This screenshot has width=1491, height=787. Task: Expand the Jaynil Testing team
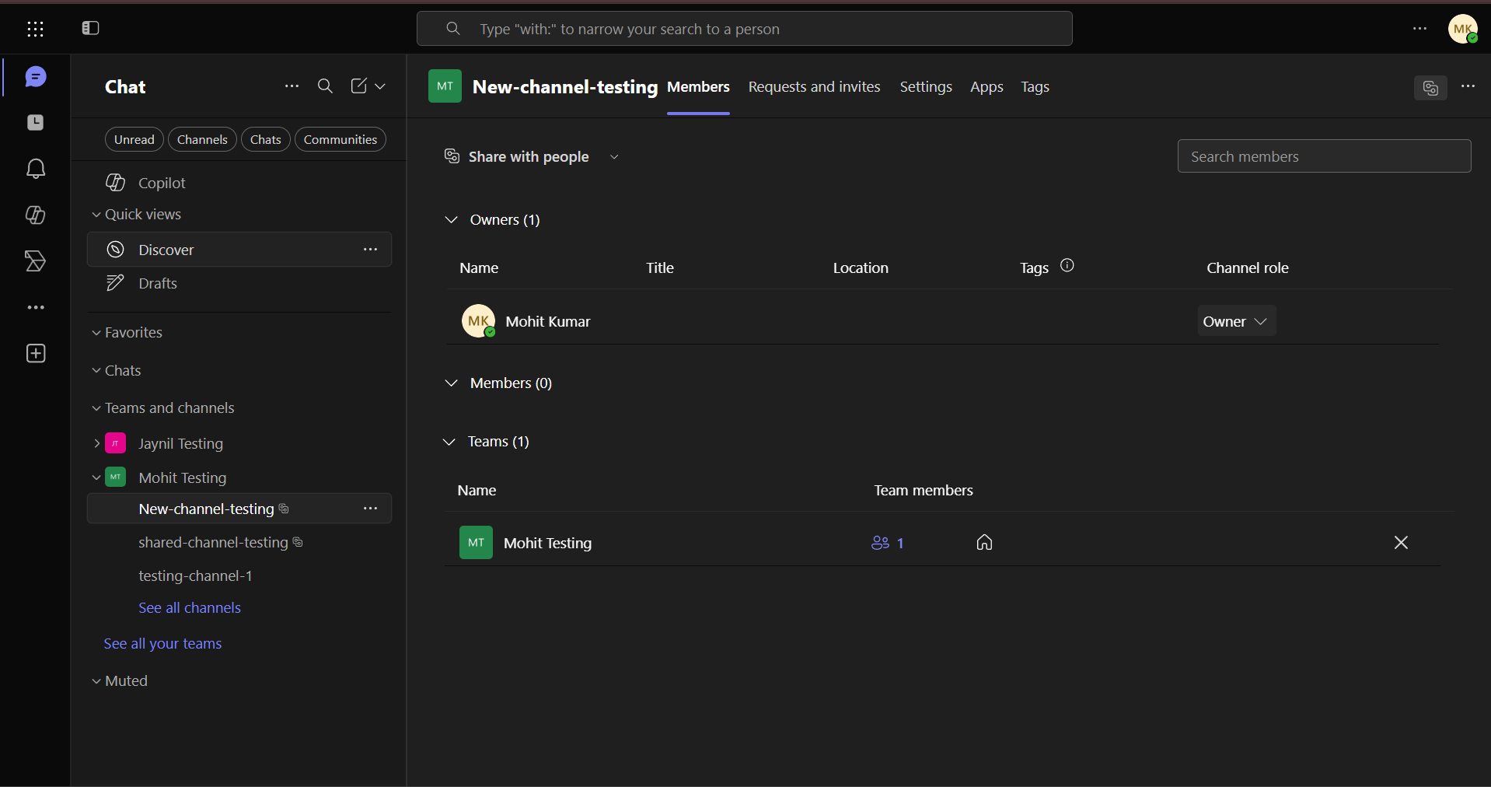coord(96,443)
